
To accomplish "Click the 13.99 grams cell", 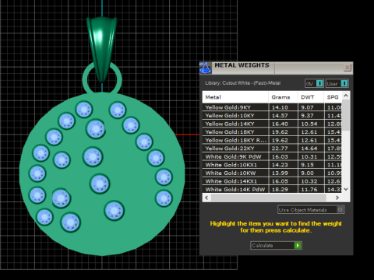I will (283, 173).
